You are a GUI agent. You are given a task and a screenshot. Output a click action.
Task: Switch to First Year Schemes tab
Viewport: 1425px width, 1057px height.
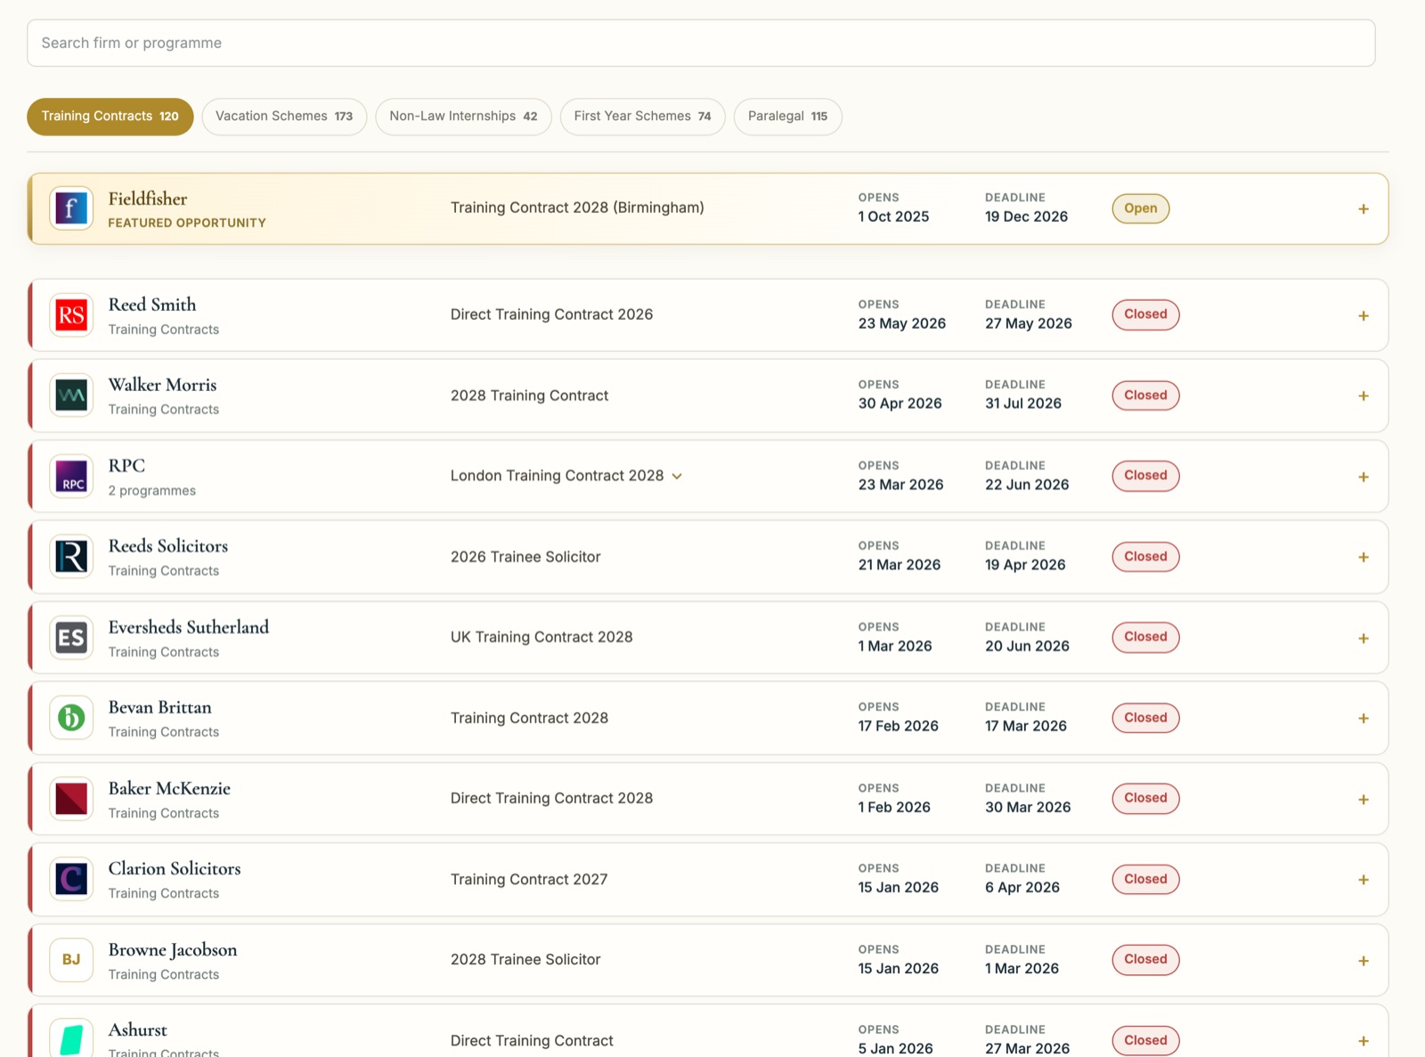(642, 117)
